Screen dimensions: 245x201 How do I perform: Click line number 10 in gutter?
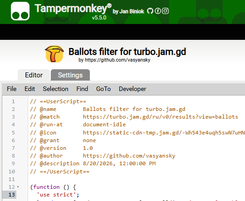pyautogui.click(x=12, y=172)
